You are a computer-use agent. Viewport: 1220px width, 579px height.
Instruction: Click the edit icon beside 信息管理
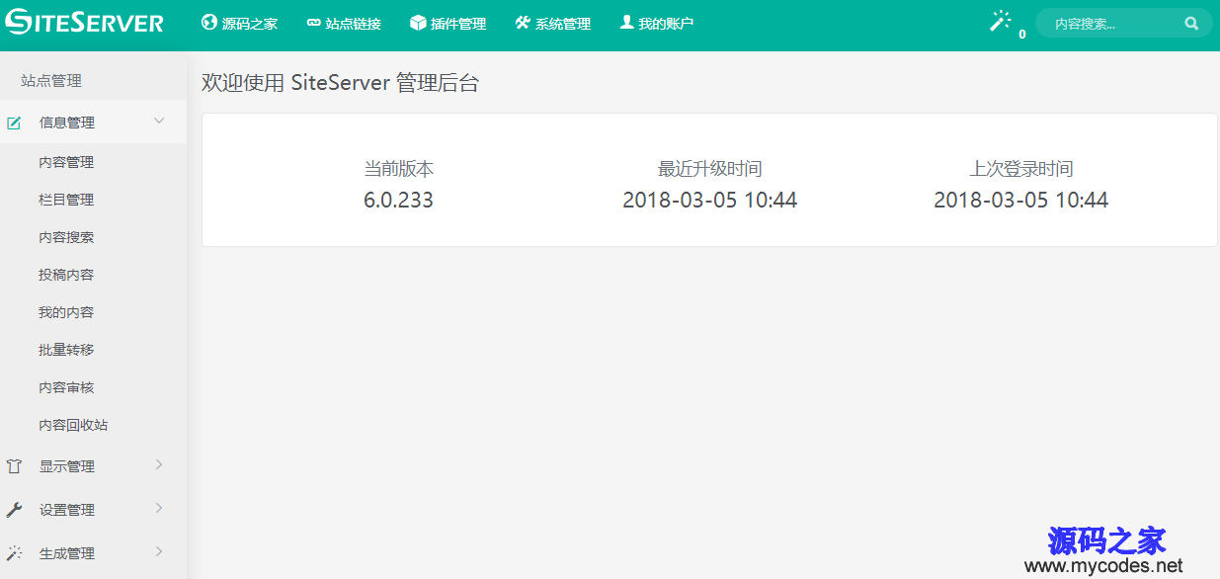(x=14, y=123)
